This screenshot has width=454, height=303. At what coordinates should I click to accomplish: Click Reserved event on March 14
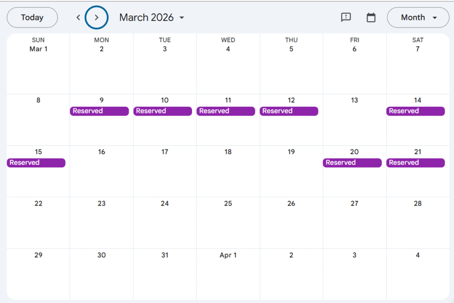415,111
